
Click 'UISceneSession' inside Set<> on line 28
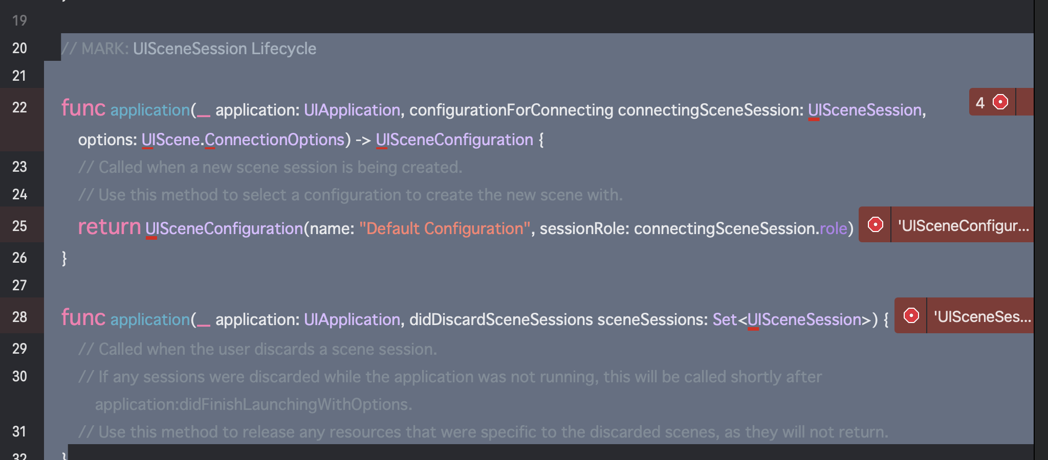pyautogui.click(x=804, y=319)
